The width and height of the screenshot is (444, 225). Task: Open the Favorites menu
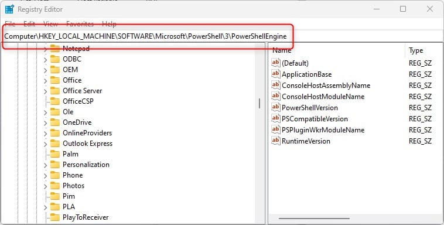pyautogui.click(x=80, y=24)
